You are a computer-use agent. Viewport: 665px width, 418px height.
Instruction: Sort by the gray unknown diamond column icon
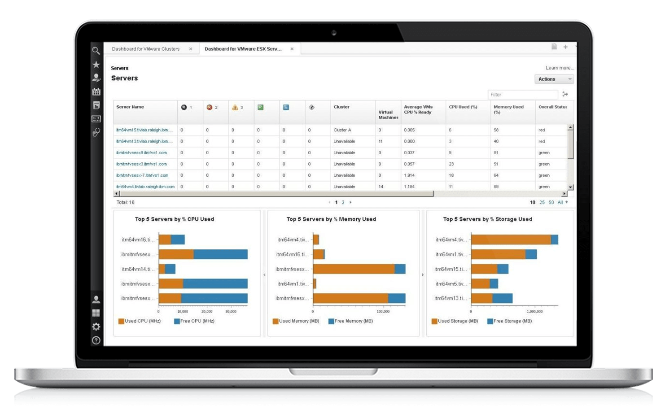point(311,107)
